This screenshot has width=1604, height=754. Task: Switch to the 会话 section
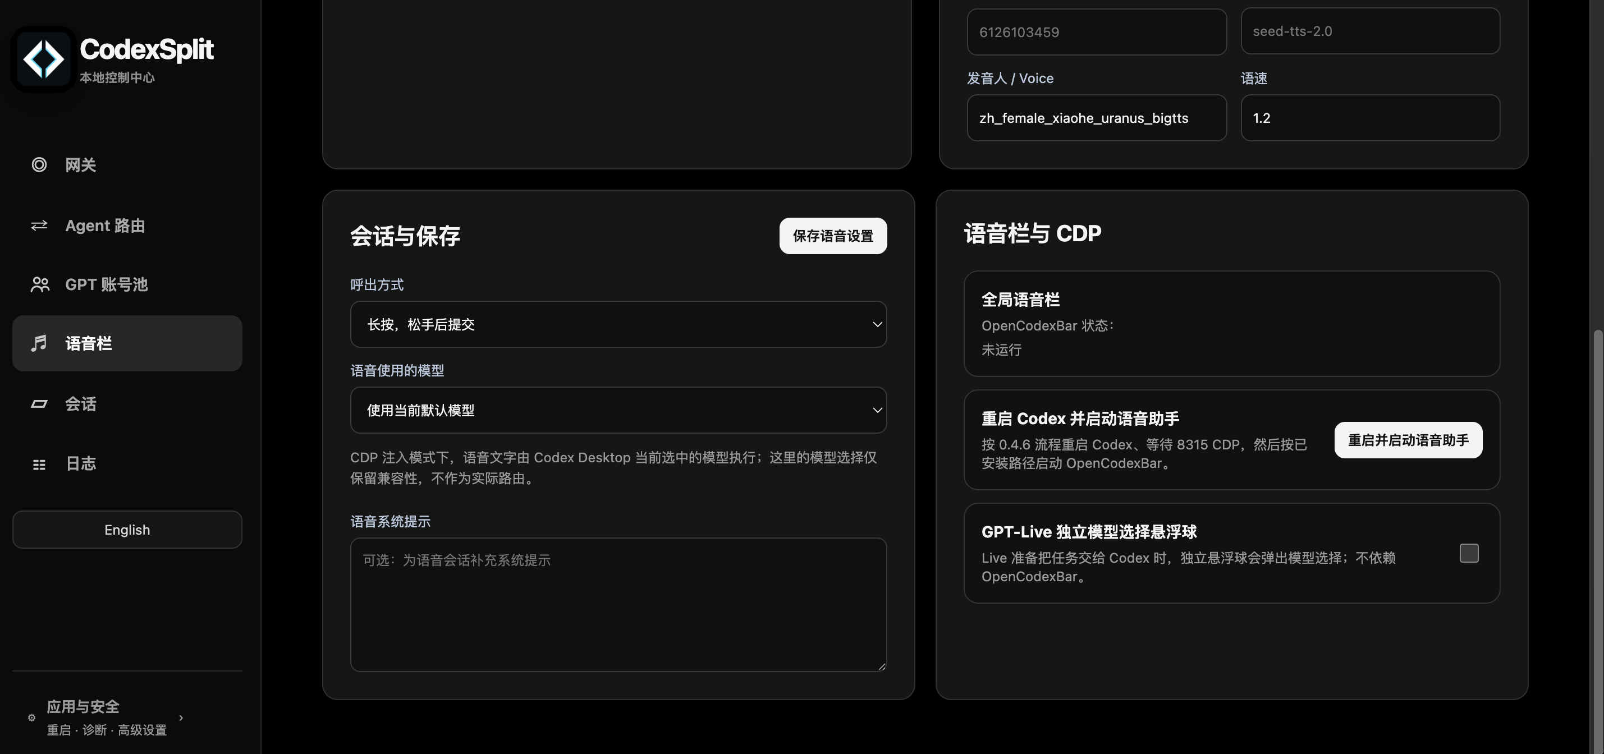tap(127, 404)
